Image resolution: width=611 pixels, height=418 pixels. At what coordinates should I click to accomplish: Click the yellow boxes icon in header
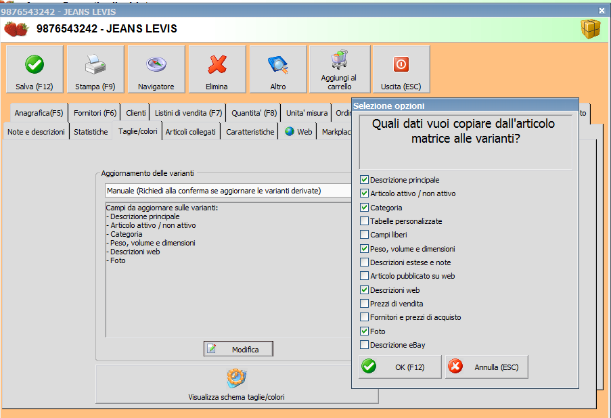pos(591,29)
